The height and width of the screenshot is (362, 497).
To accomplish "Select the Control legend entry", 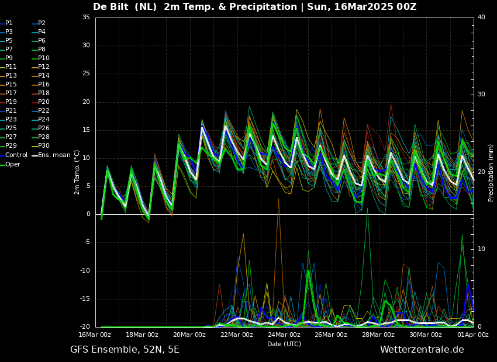I will click(14, 155).
